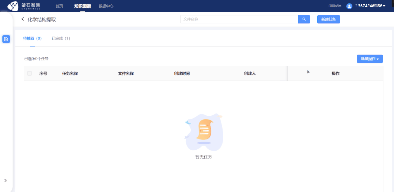Select the document icon in the left sidebar
The width and height of the screenshot is (394, 192).
point(6,39)
